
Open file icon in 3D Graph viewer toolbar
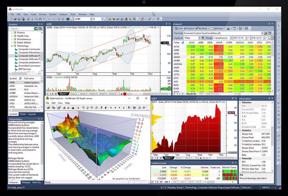[48, 108]
